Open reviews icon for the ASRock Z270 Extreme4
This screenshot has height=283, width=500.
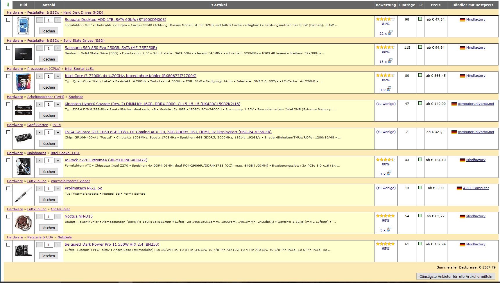(x=389, y=173)
